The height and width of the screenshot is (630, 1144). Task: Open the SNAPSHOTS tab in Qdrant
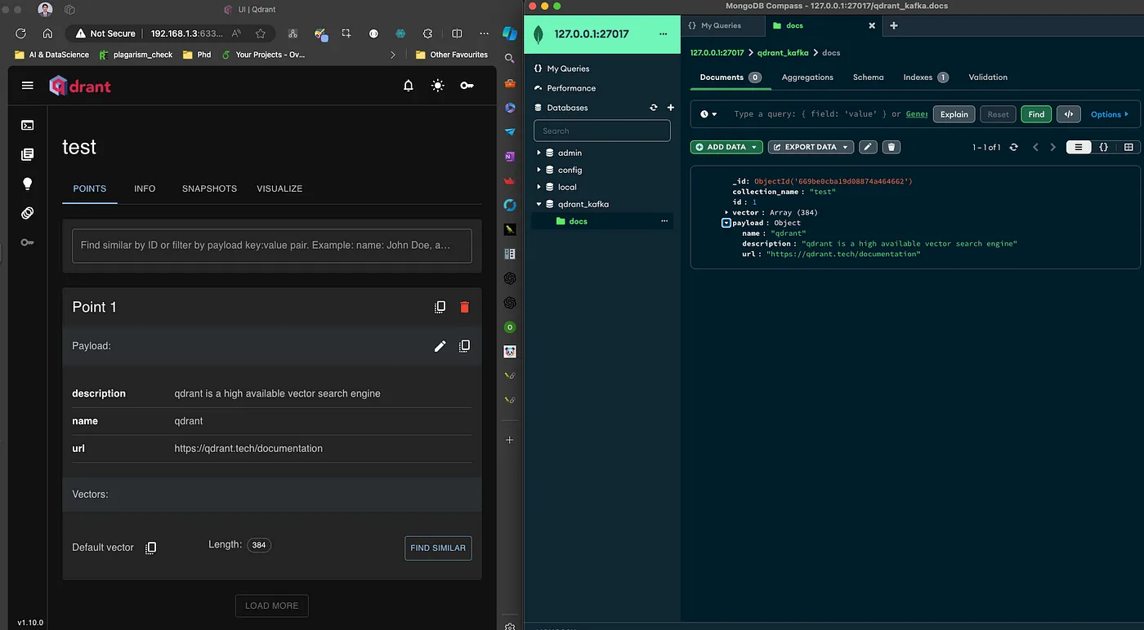209,189
